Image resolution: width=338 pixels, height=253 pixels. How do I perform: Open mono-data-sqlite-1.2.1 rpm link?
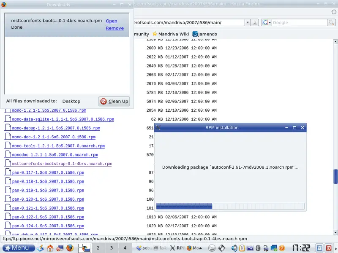63,119
